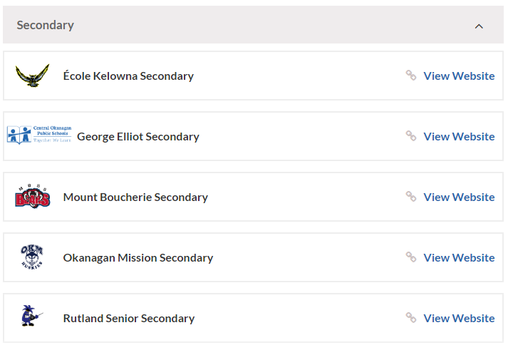
Task: Click link icon beside Okanagan Mission Secondary
Action: 411,257
